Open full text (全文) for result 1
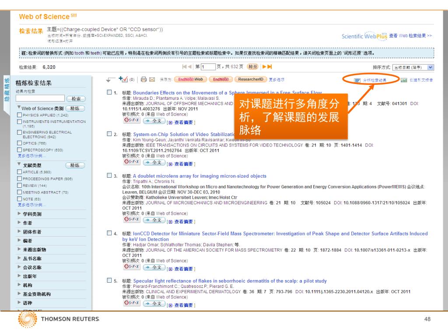This screenshot has width=448, height=336. tap(154, 121)
